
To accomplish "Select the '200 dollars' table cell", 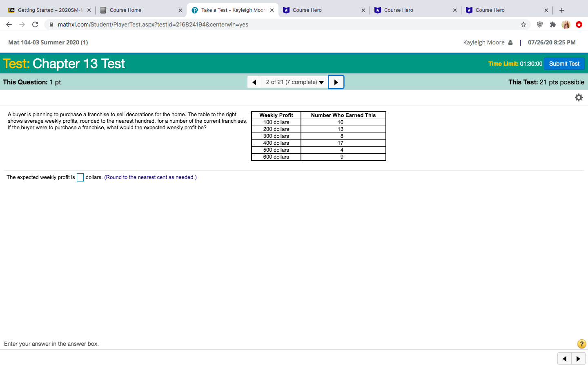I will (x=276, y=129).
